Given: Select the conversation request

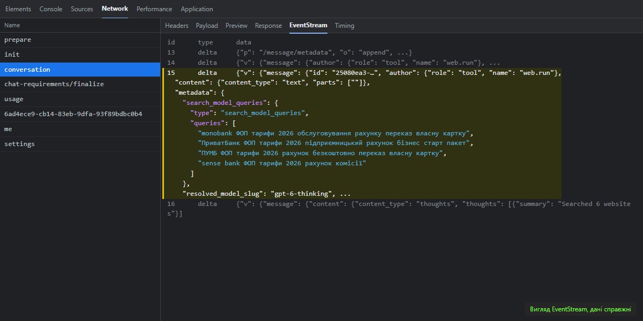Looking at the screenshot, I should [80, 70].
